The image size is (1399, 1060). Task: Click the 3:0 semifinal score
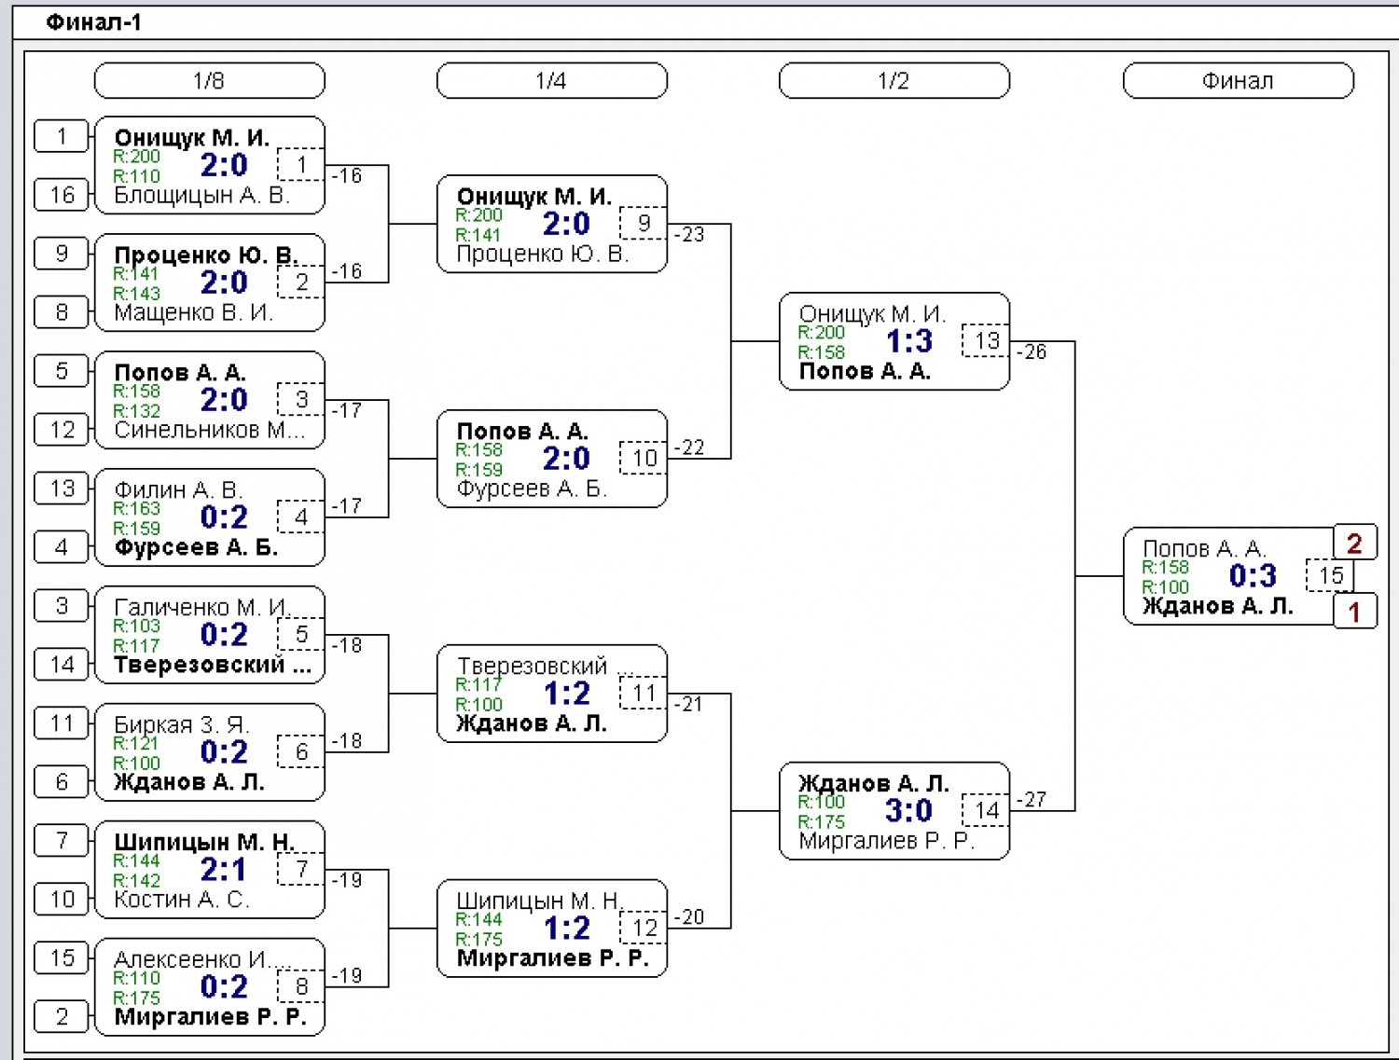click(x=909, y=811)
